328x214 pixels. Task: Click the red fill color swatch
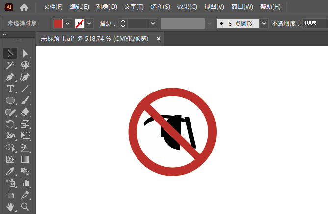pos(58,23)
